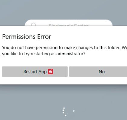Click the gap between Restart App and No
This screenshot has height=120, width=127.
point(68,72)
